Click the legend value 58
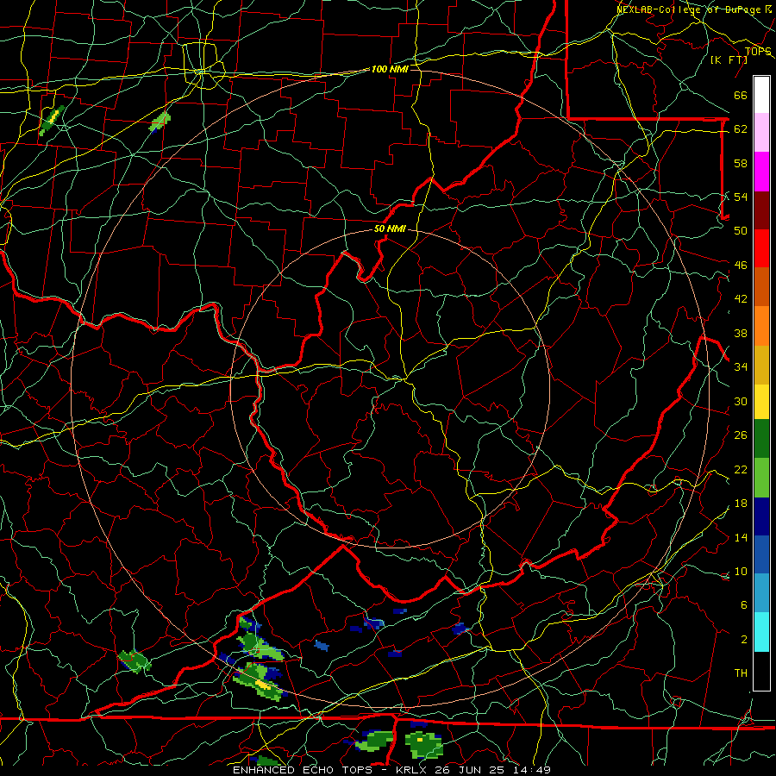 741,163
